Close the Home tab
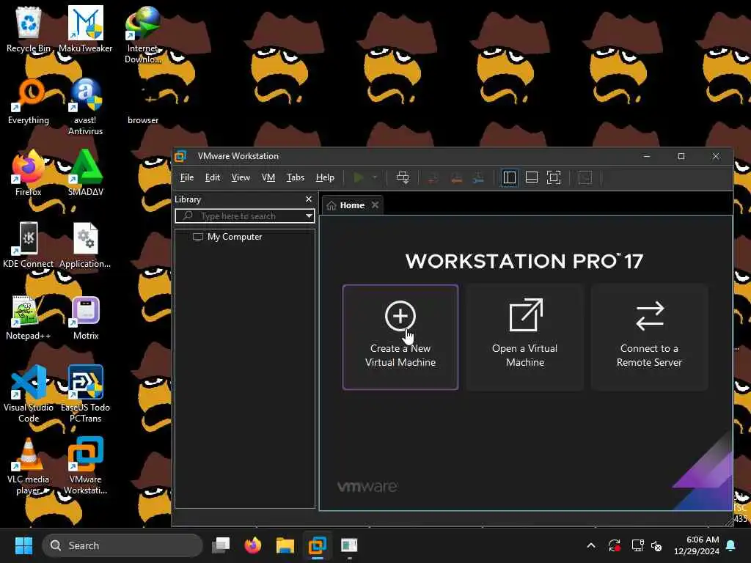Screen dimensions: 751x563 (x=375, y=205)
